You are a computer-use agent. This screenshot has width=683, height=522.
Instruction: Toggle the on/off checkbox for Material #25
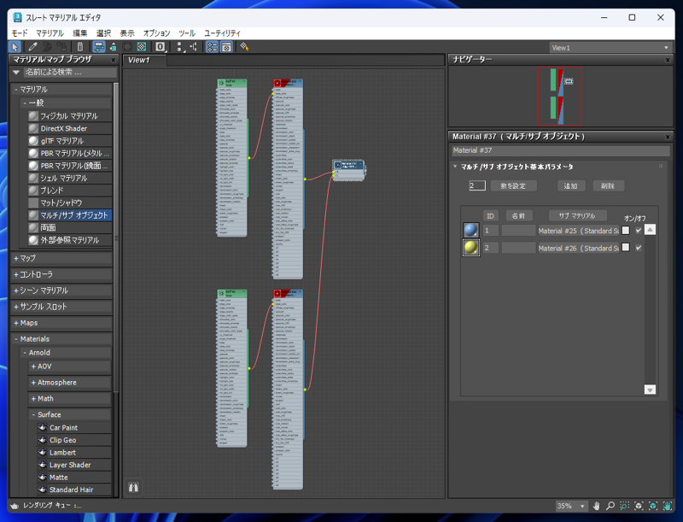point(639,231)
